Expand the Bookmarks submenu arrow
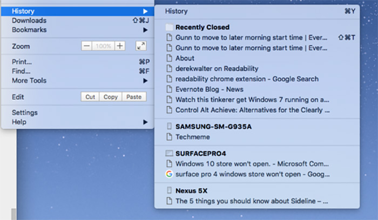Image resolution: width=378 pixels, height=220 pixels. [x=145, y=30]
